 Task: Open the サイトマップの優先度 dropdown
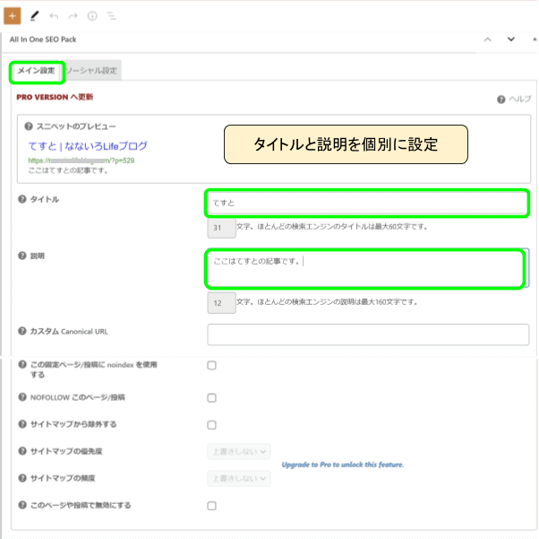[239, 451]
